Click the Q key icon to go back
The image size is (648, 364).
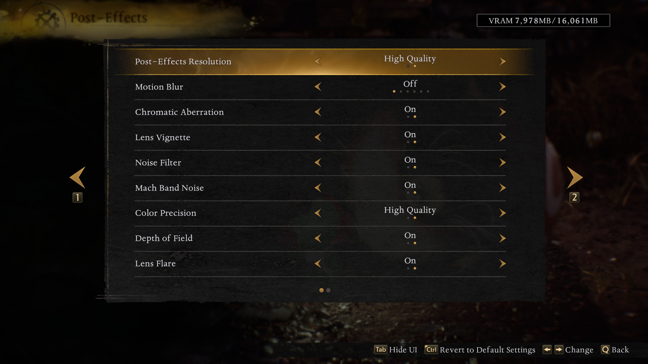(605, 350)
